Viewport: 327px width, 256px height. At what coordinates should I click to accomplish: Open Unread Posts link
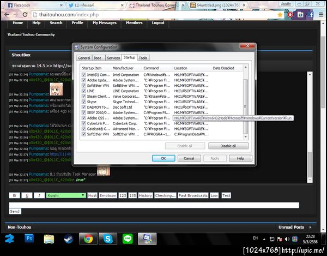pos(291,227)
